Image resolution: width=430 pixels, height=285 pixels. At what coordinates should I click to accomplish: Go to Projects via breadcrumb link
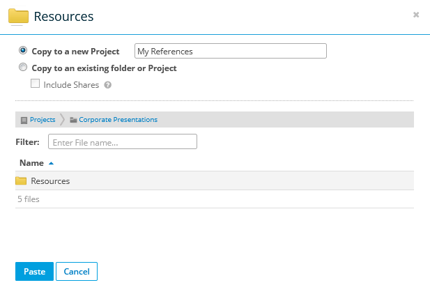pos(43,120)
